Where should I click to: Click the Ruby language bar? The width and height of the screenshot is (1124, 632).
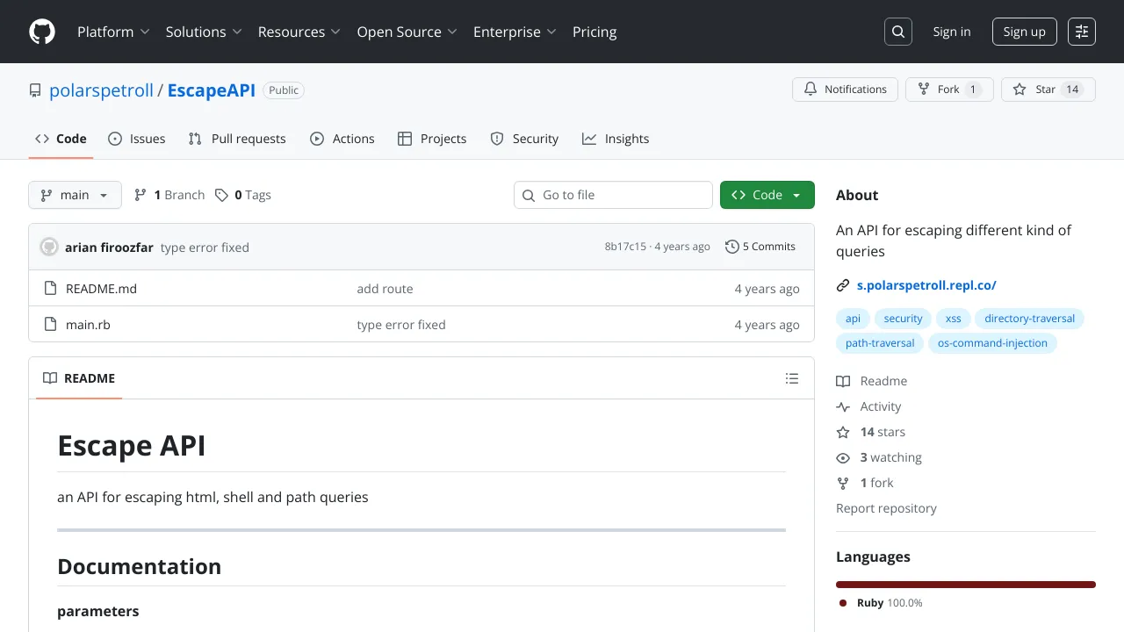[966, 585]
